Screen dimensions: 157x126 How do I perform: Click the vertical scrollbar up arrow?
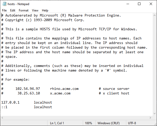click(x=154, y=15)
